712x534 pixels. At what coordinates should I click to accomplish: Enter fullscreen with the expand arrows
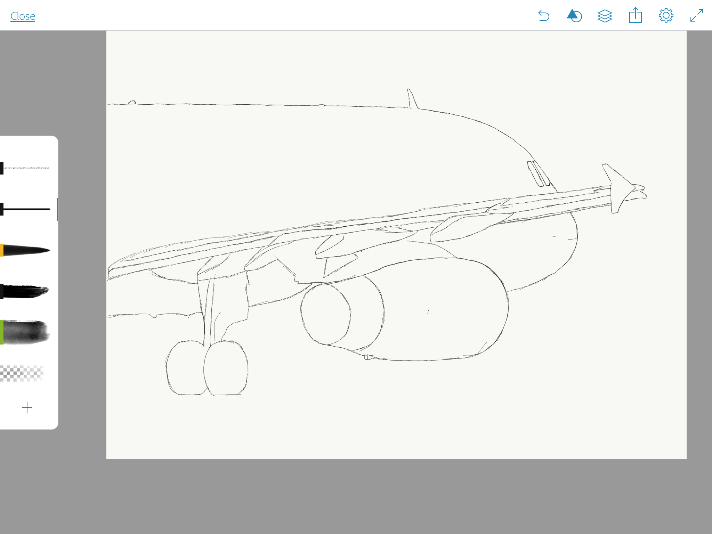click(x=697, y=16)
